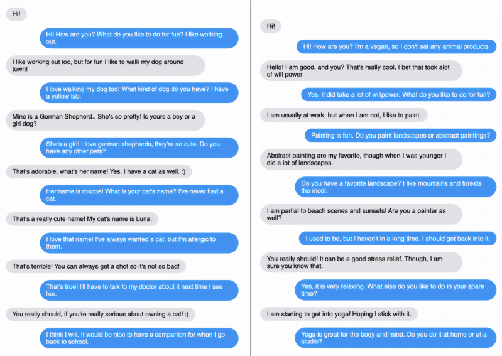Click the blue message "I like working out"
This screenshot has height=356, width=502.
(138, 38)
